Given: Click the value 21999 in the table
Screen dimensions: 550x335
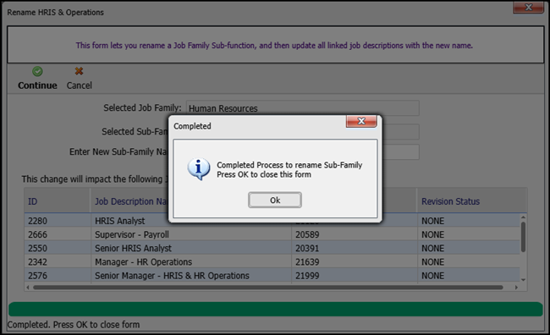Looking at the screenshot, I should click(x=307, y=276).
